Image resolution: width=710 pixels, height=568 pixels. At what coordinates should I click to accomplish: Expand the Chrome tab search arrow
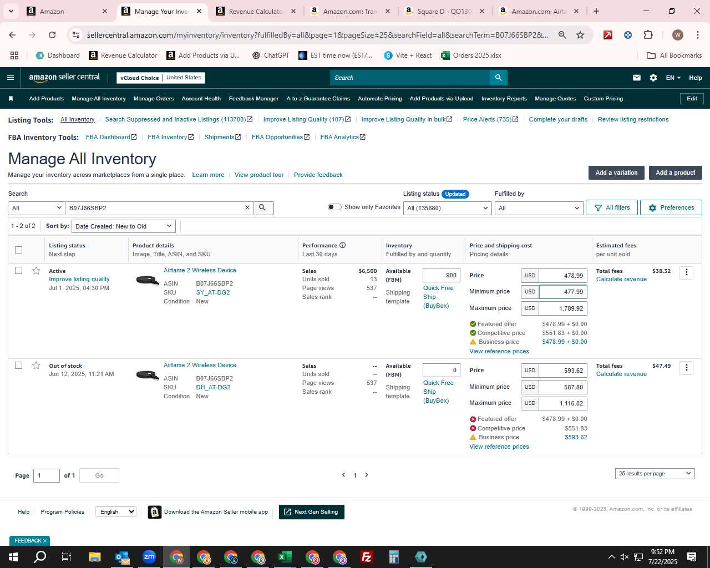tap(11, 11)
